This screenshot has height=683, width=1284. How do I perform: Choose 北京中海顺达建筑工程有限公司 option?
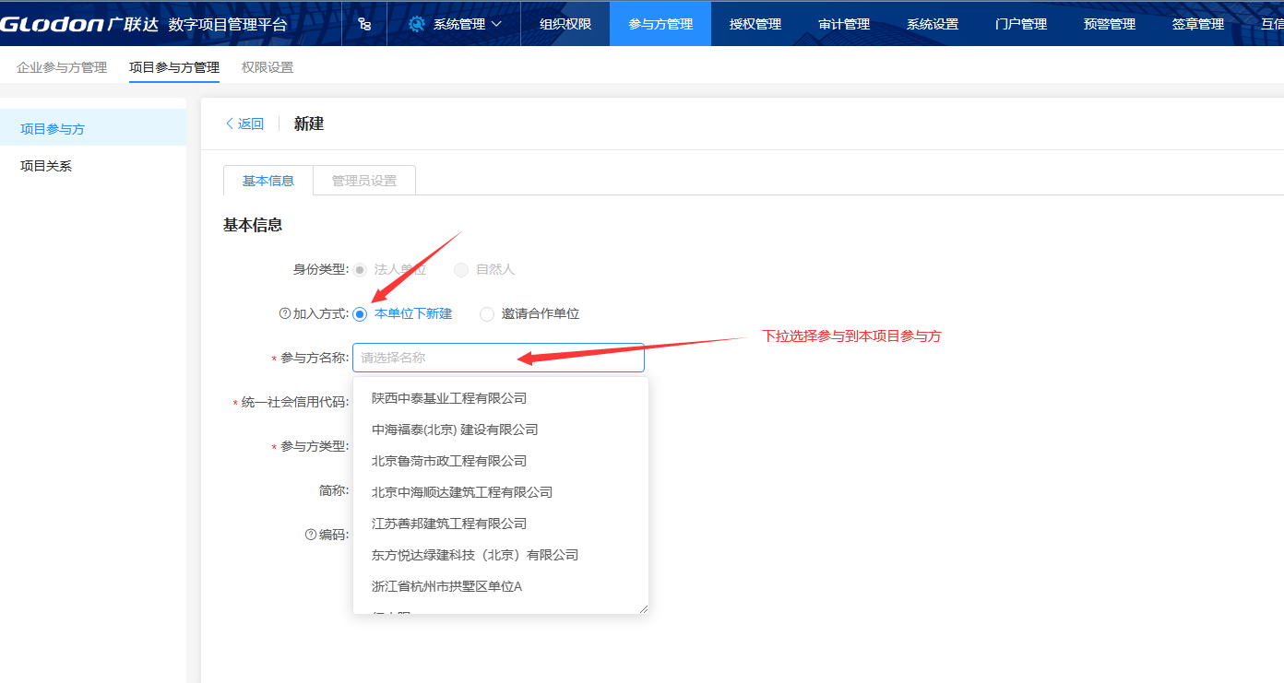[501, 492]
